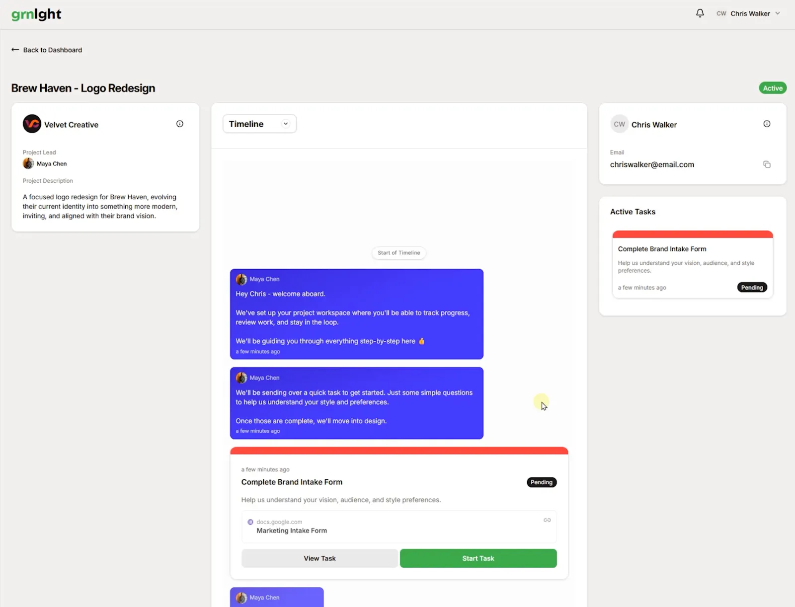Viewport: 795px width, 607px height.
Task: Click Project Description label
Action: coord(48,181)
